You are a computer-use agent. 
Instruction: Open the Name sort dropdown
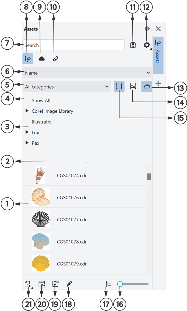click(87, 73)
